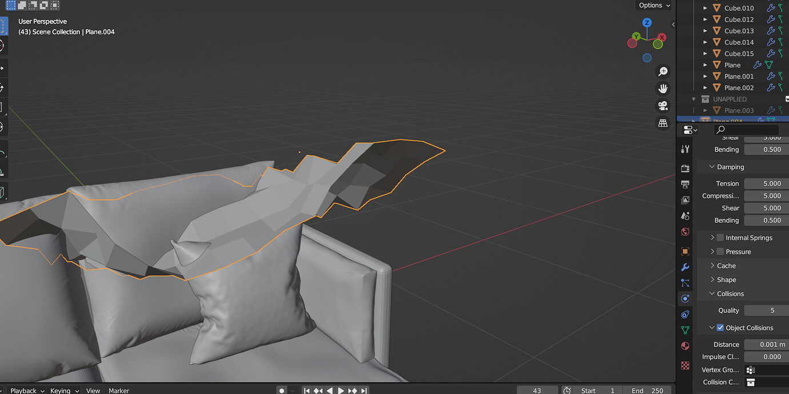Adjust the Collisions Distance value field
789x394 pixels.
[766, 344]
